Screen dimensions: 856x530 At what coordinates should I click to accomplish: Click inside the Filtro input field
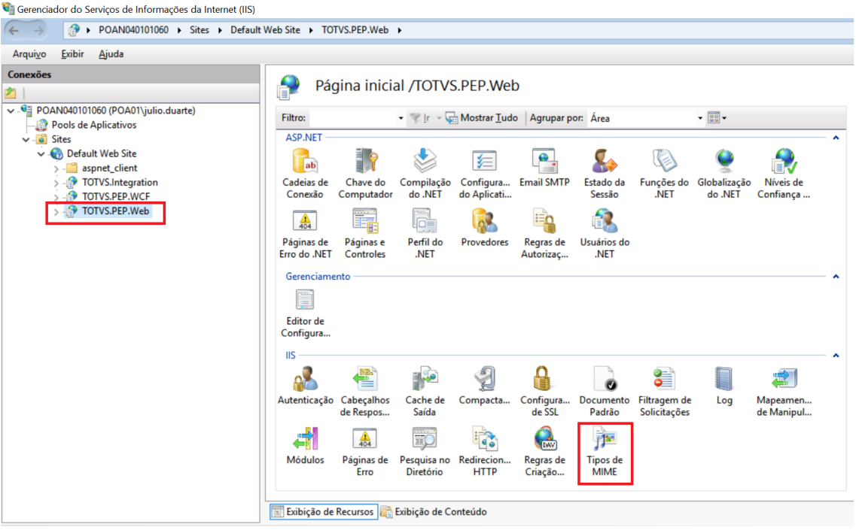click(353, 118)
